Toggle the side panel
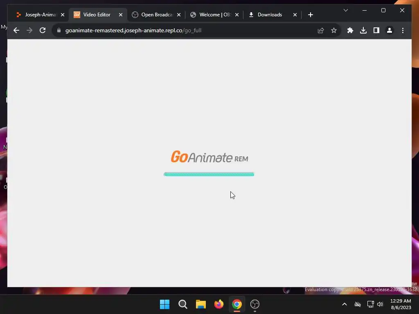Viewport: 419px width, 314px height. point(376,30)
